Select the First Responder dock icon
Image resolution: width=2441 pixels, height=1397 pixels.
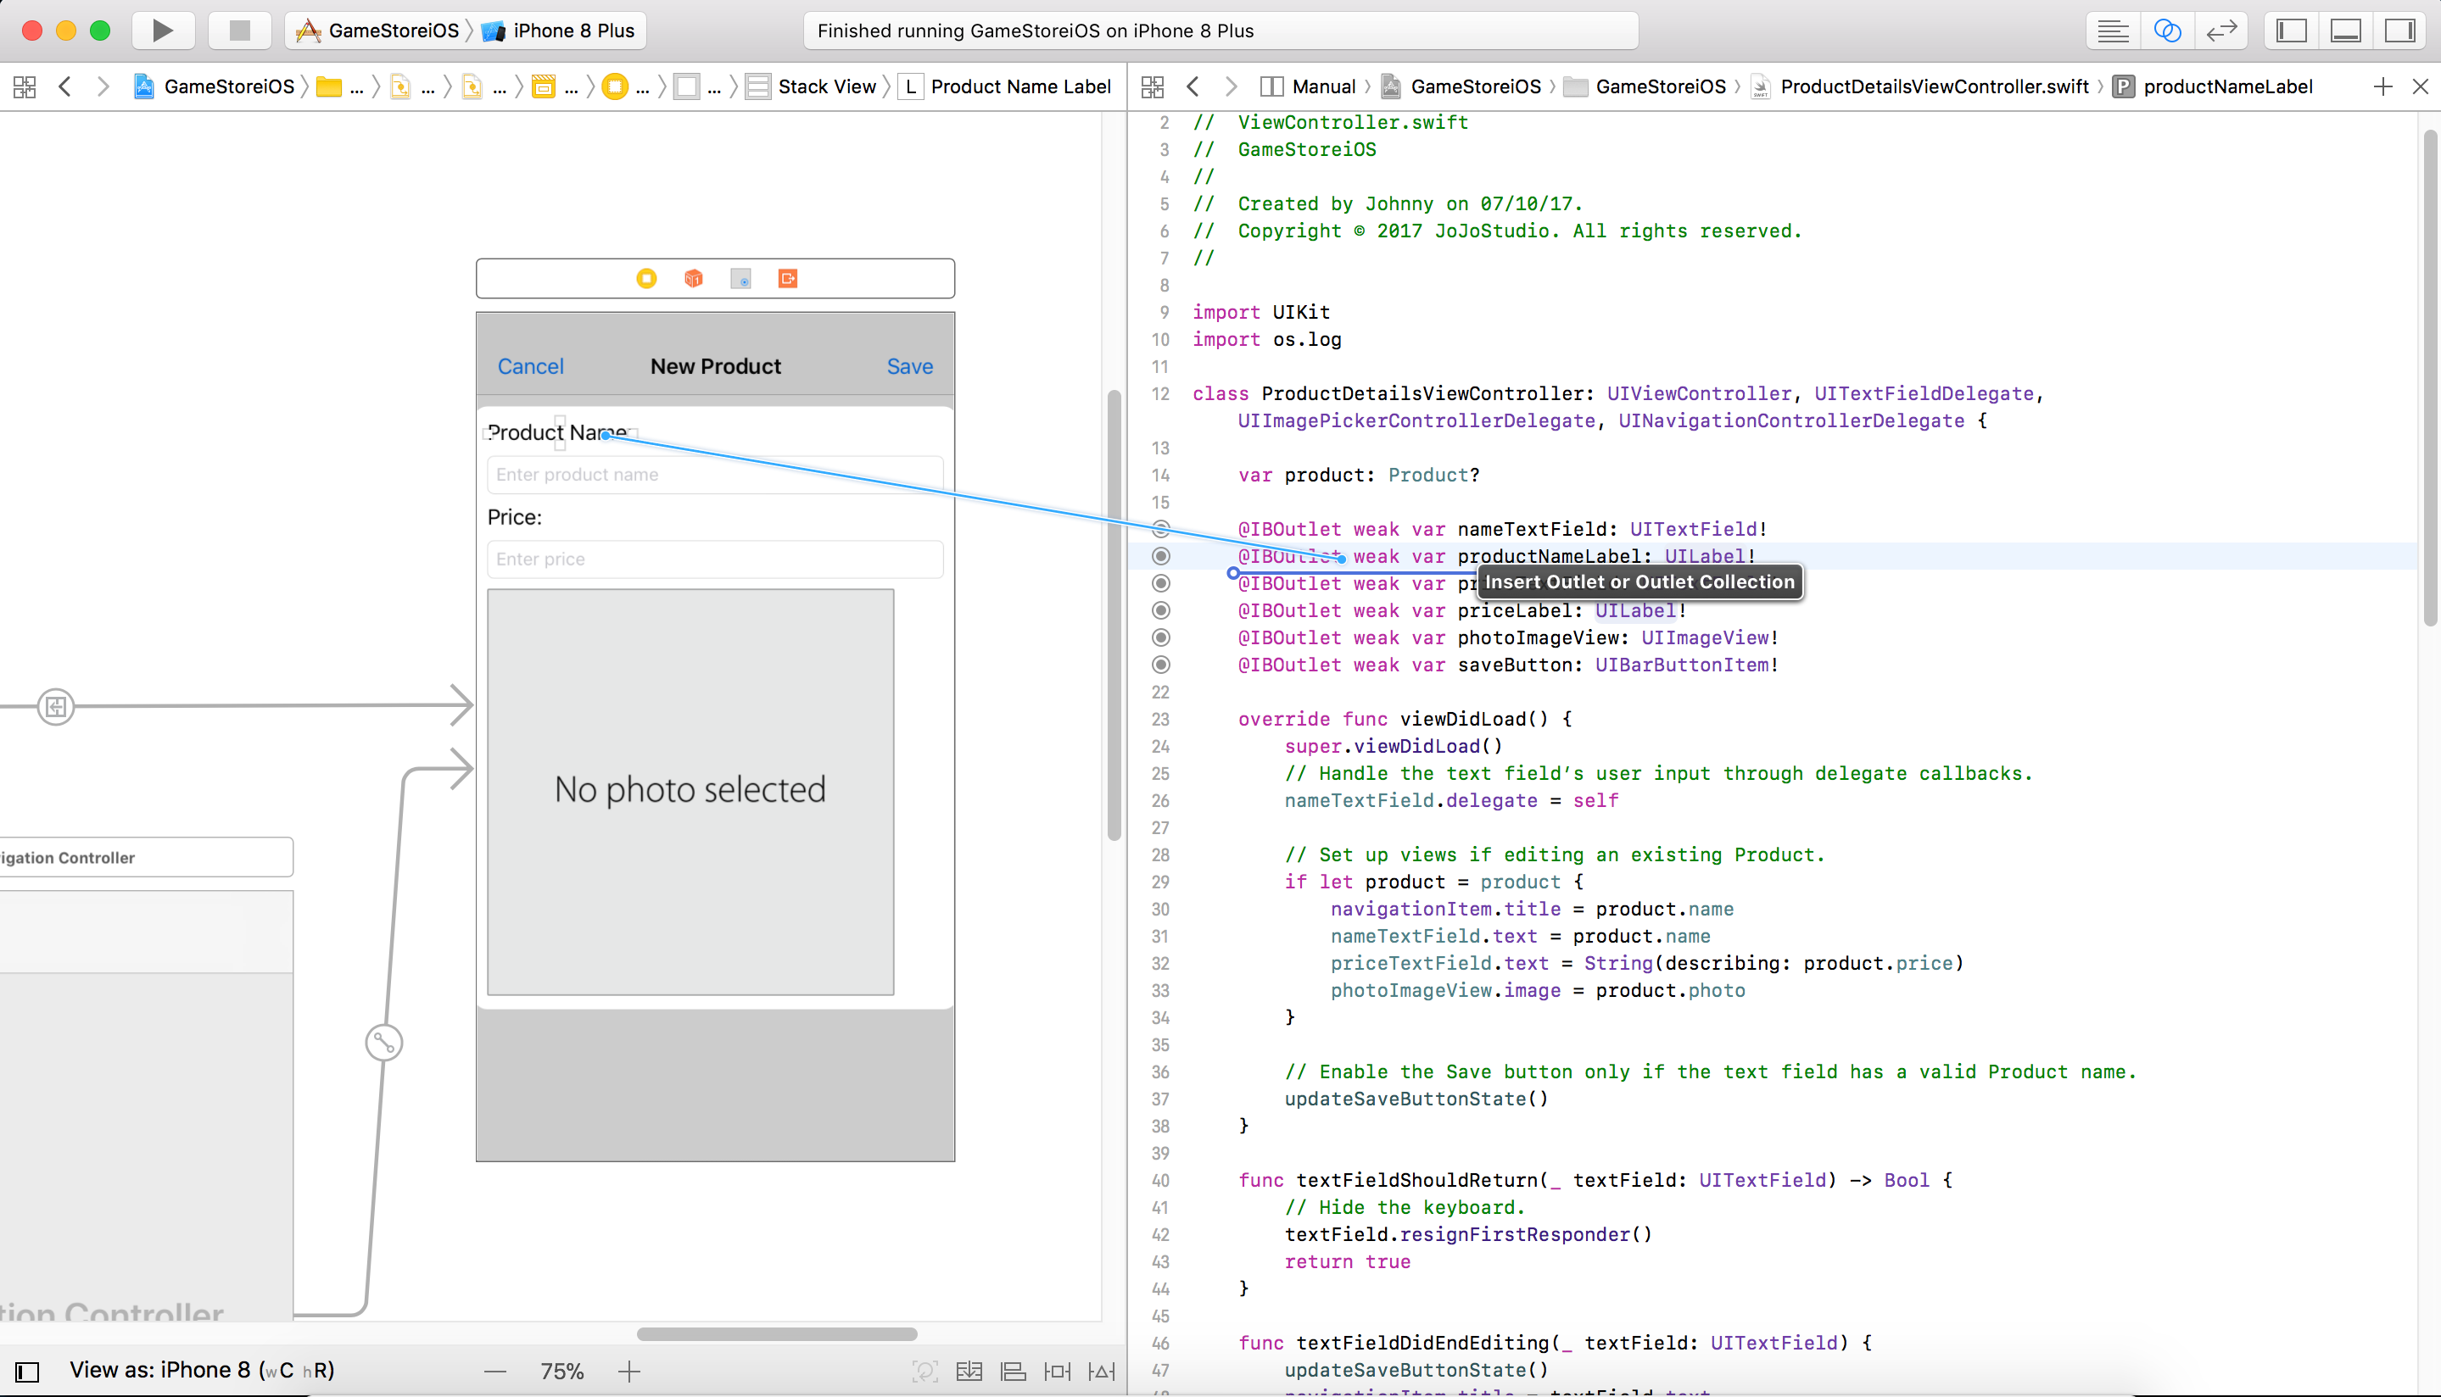pyautogui.click(x=694, y=278)
